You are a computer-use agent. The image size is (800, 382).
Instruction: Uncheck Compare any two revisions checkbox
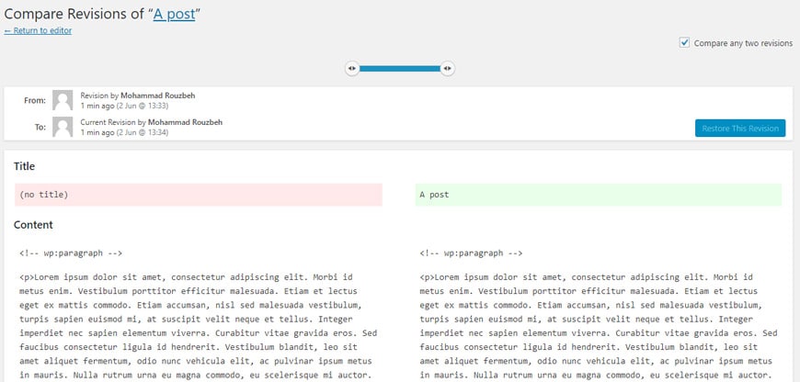click(x=685, y=43)
